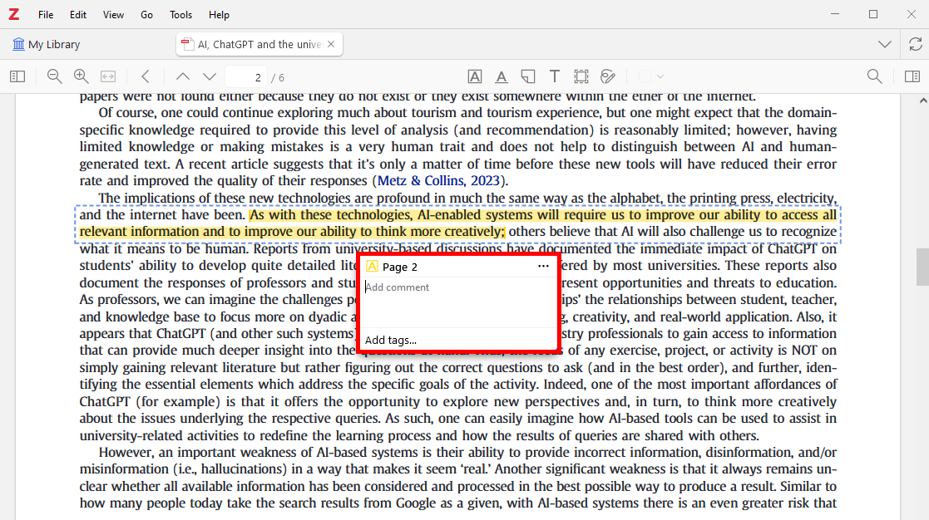Open the annotation options three-dot menu
929x520 pixels.
tap(543, 266)
